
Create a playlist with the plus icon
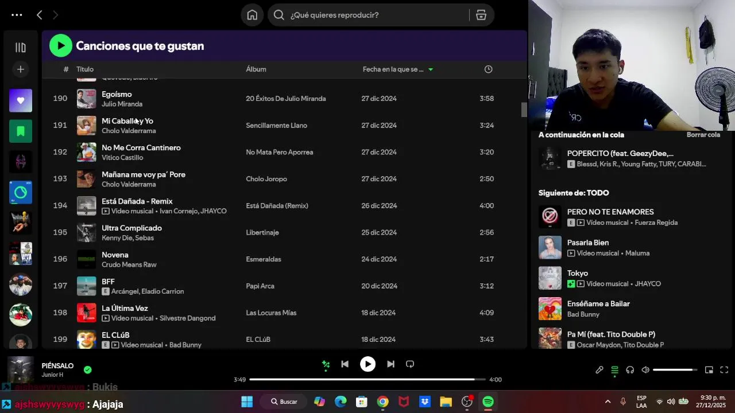[21, 69]
